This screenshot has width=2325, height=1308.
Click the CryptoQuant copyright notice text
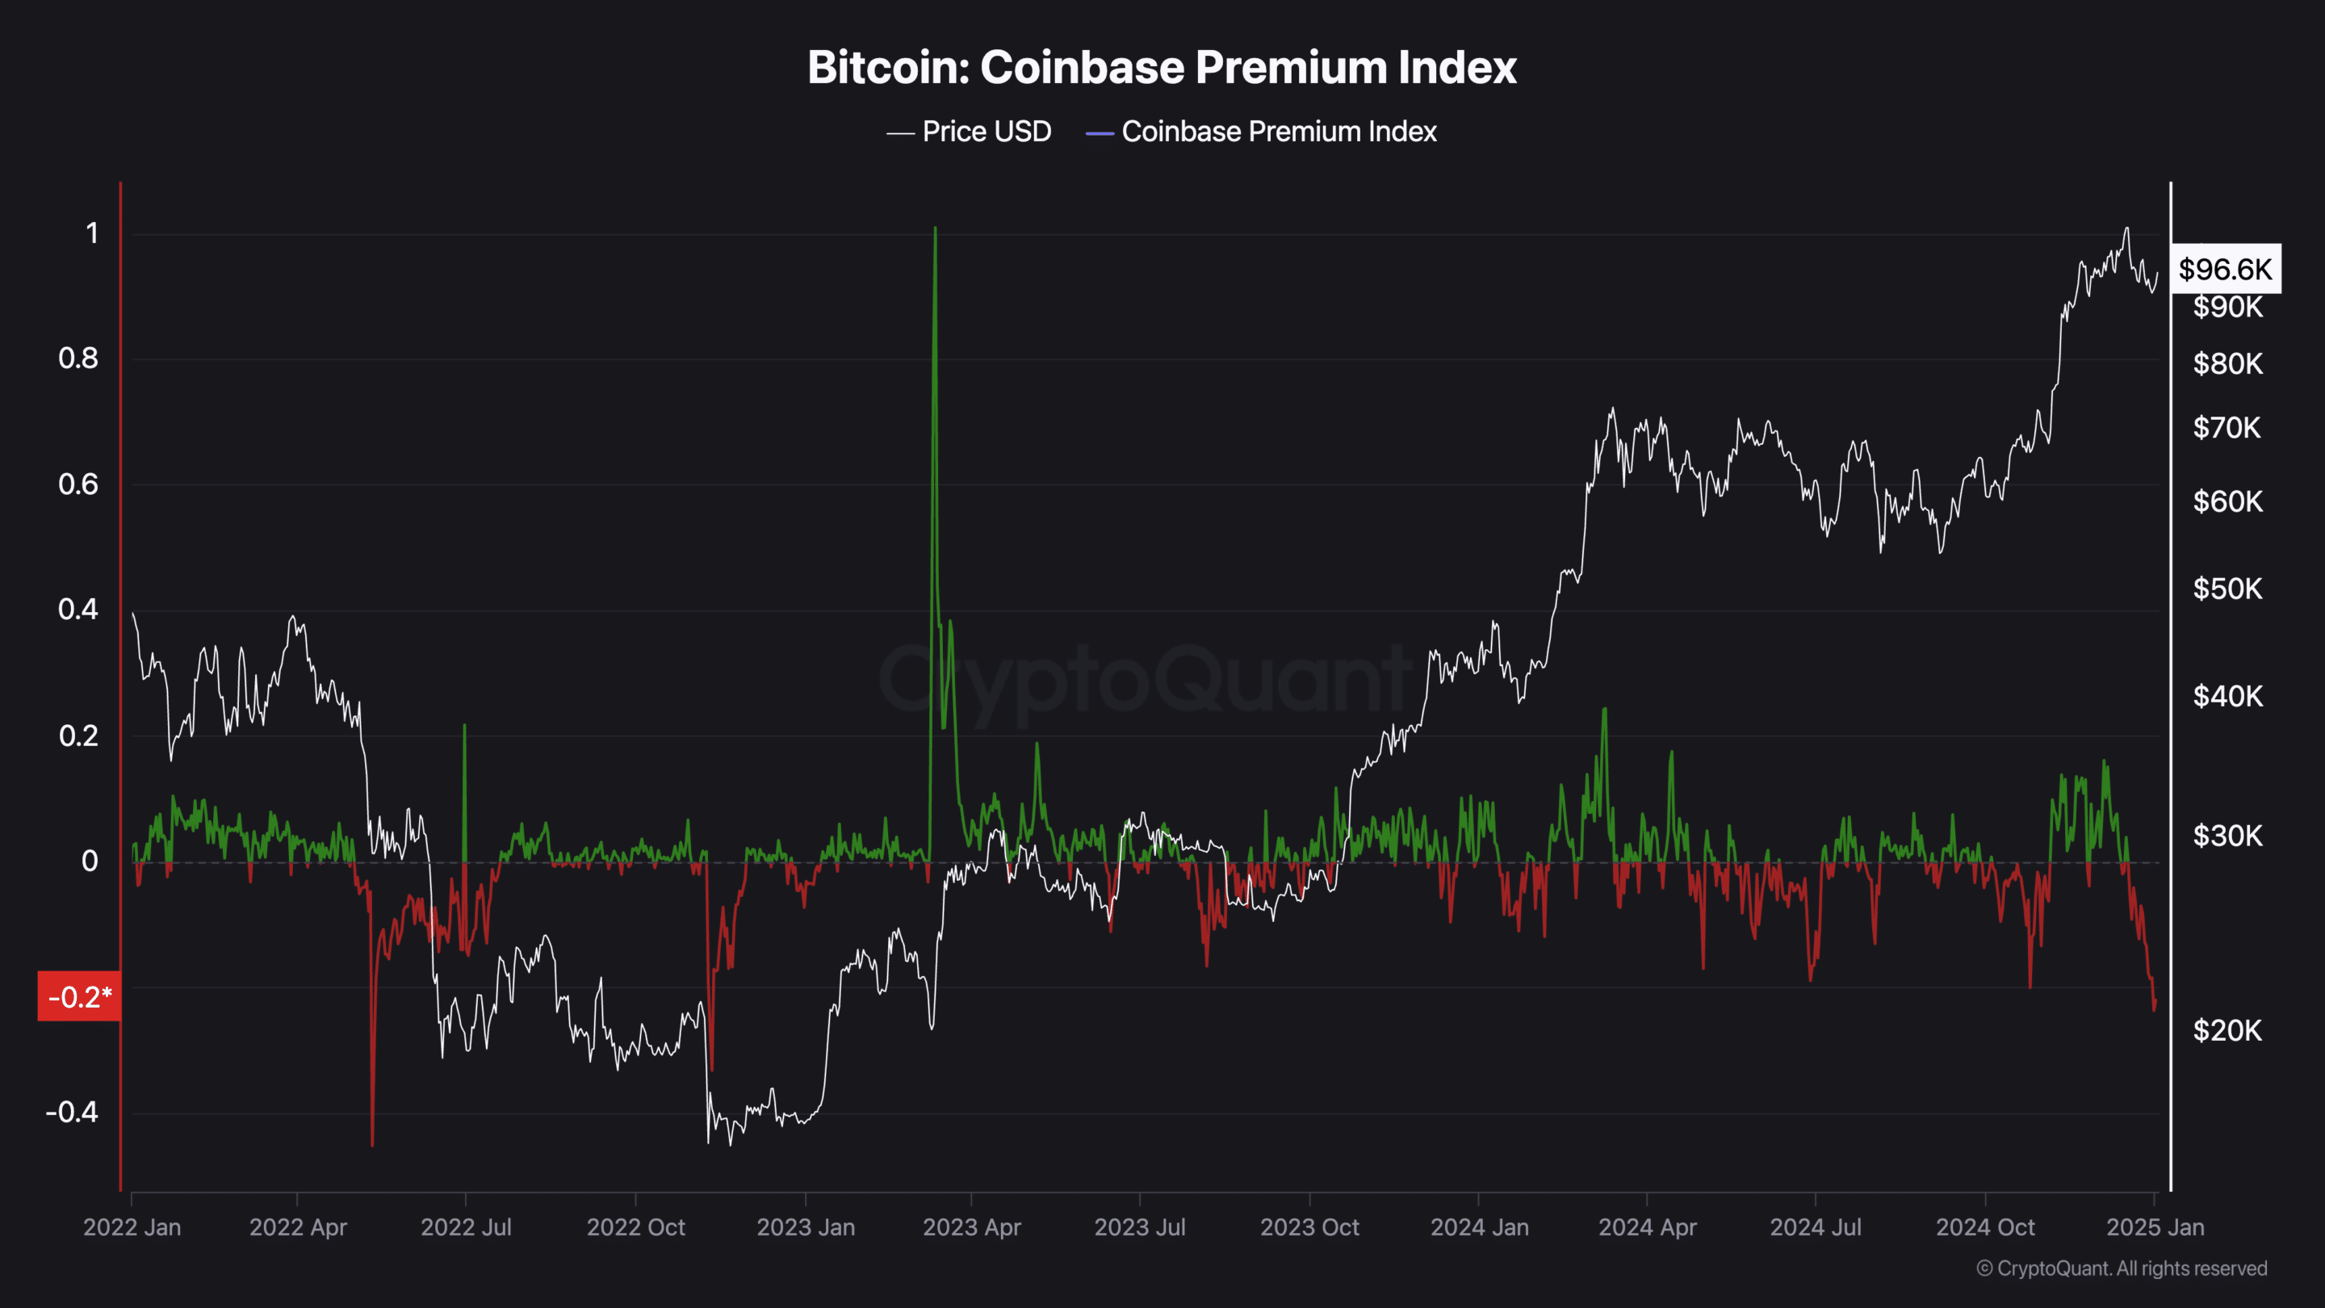[x=2121, y=1268]
